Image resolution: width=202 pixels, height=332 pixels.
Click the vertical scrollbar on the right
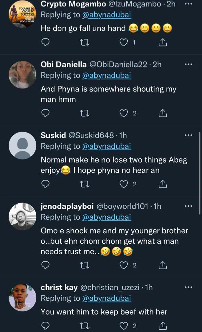(200, 172)
